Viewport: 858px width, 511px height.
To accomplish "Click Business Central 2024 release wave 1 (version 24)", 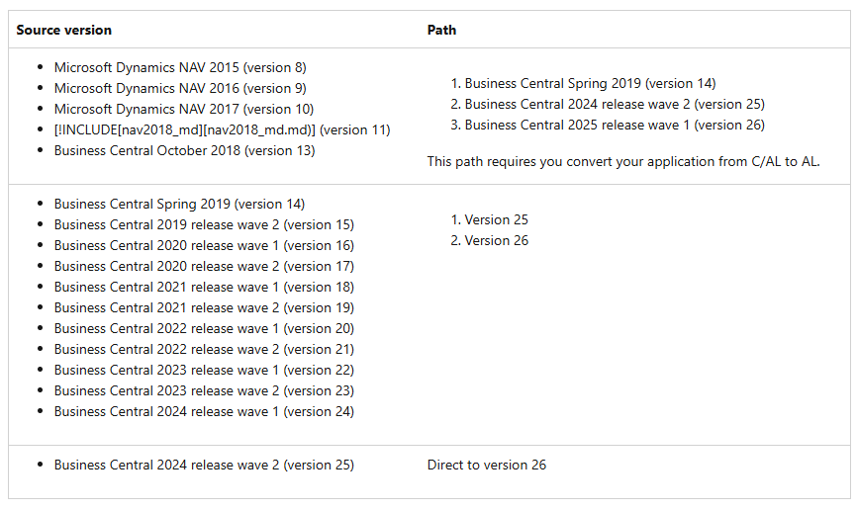I will tap(204, 411).
